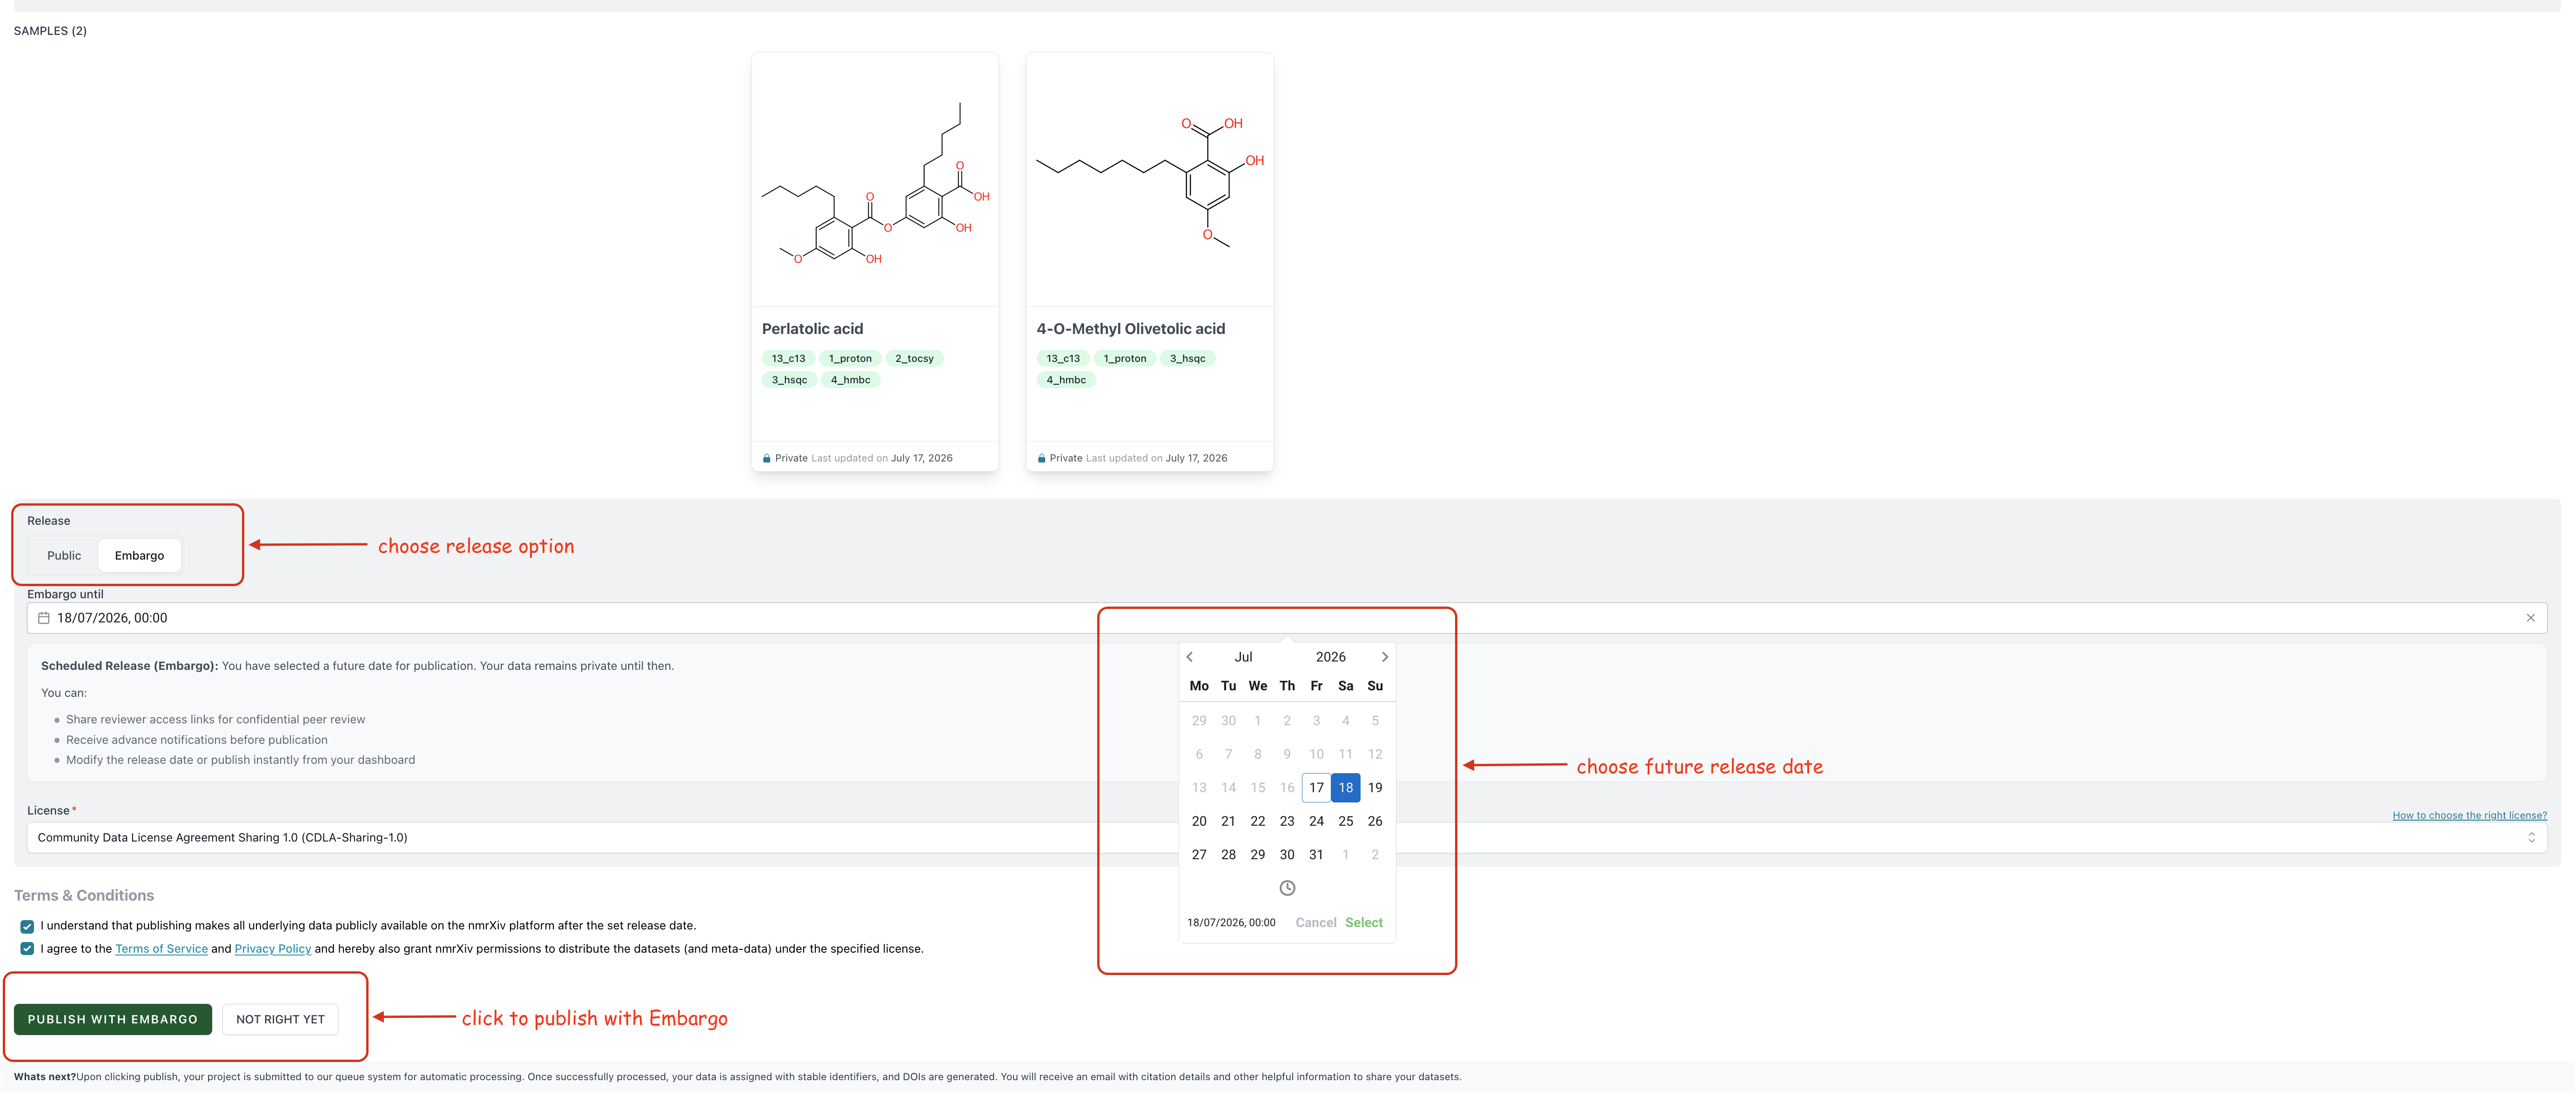Screen dimensions: 2576x1109
Task: Open the Perlatolic acid sample title
Action: 812,329
